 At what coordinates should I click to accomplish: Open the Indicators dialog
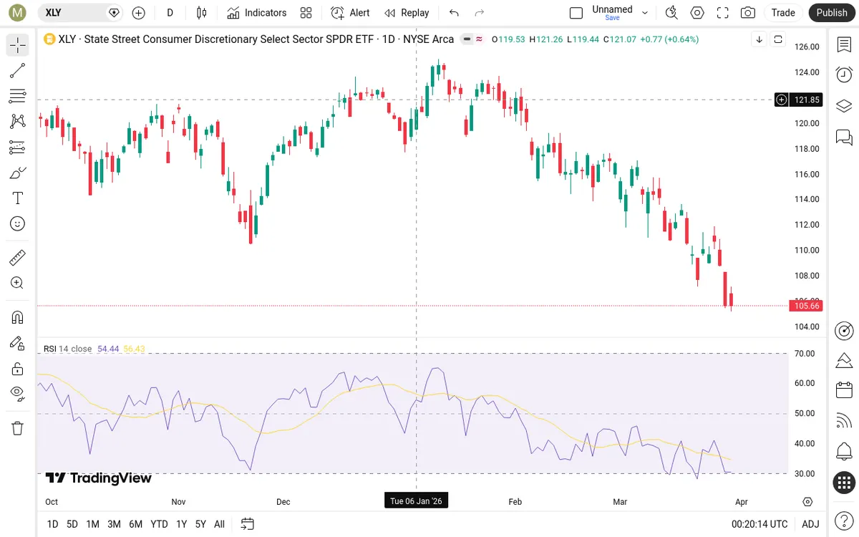[x=257, y=13]
